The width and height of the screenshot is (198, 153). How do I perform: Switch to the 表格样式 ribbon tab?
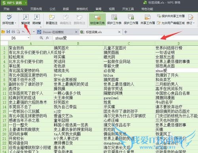point(82,9)
